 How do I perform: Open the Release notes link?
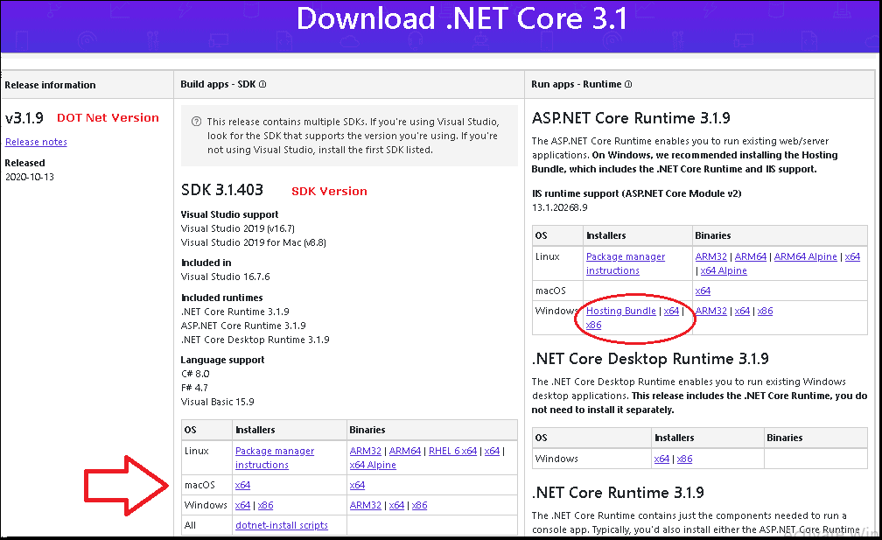tap(36, 142)
